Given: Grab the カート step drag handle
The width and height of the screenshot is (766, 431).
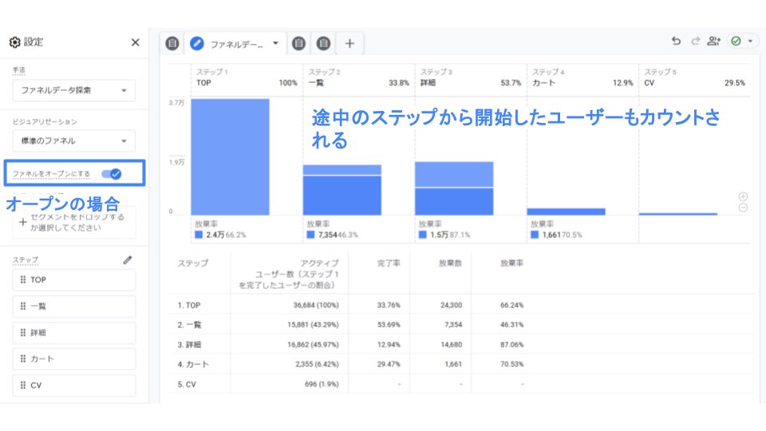Looking at the screenshot, I should click(x=22, y=358).
